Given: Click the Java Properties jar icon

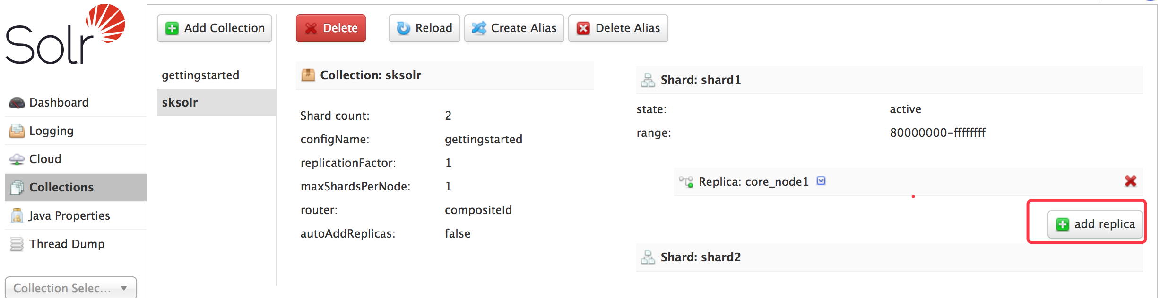Looking at the screenshot, I should 17,216.
